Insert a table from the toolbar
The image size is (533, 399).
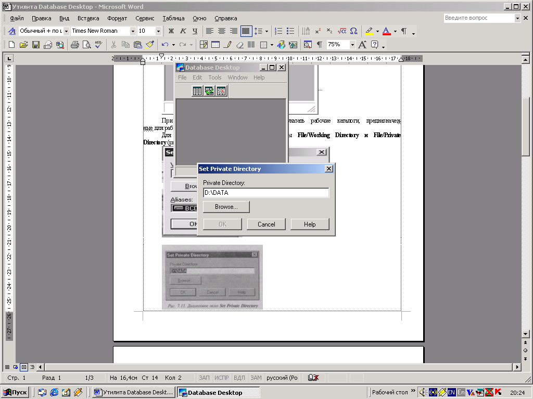(215, 45)
